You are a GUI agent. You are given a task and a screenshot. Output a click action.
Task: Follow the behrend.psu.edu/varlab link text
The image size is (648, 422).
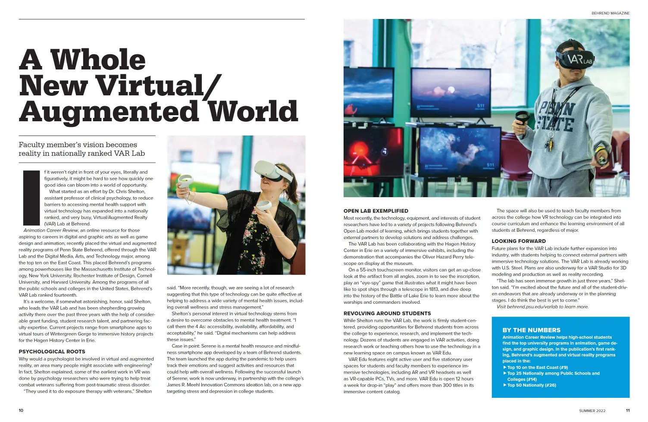tap(533, 307)
